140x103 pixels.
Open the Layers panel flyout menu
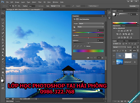point(138,41)
